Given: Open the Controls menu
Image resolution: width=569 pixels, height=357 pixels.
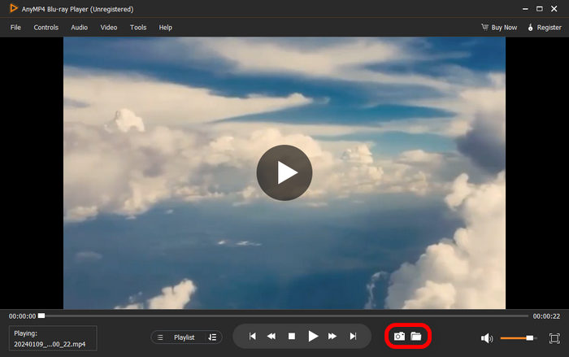Looking at the screenshot, I should click(x=46, y=28).
